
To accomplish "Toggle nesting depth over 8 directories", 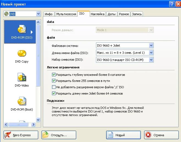I will (x=54, y=75).
